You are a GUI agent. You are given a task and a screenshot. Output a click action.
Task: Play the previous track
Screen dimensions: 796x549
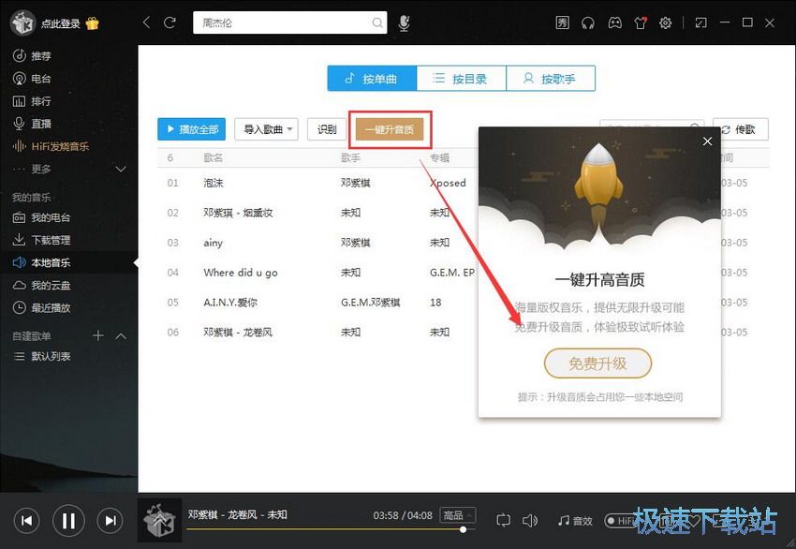point(26,521)
